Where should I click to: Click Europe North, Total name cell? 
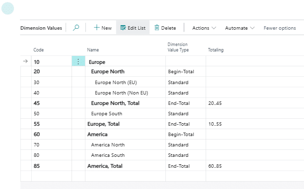[x=125, y=103]
